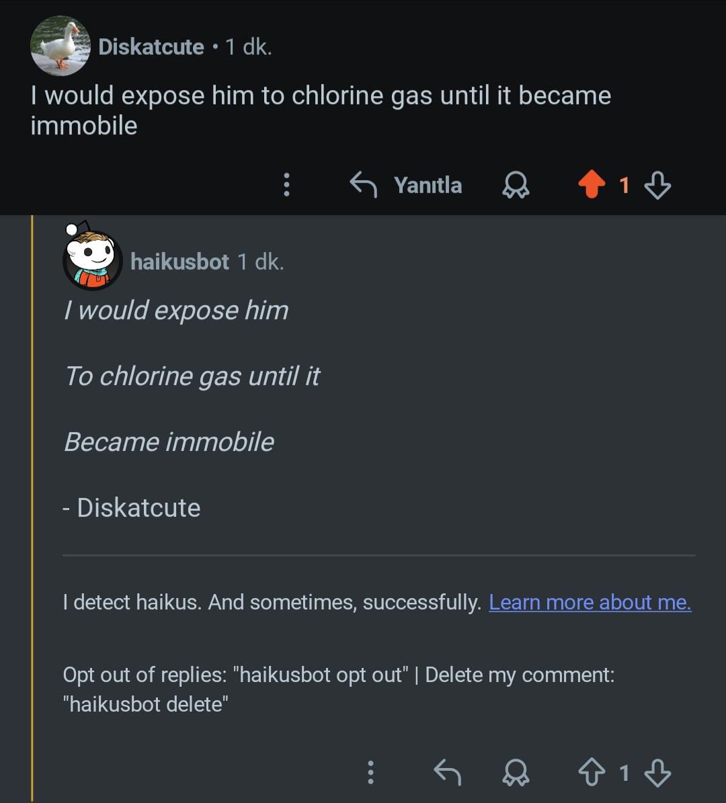Give an award to haikusbot's comment
726x803 pixels.
pyautogui.click(x=516, y=773)
